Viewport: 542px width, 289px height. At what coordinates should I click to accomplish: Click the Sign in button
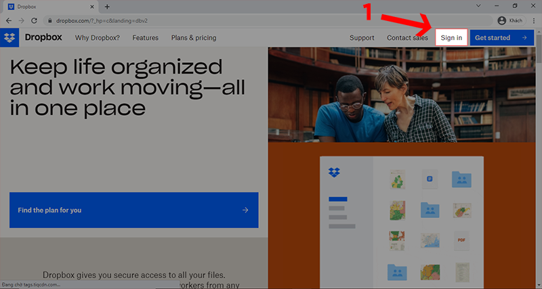[451, 38]
